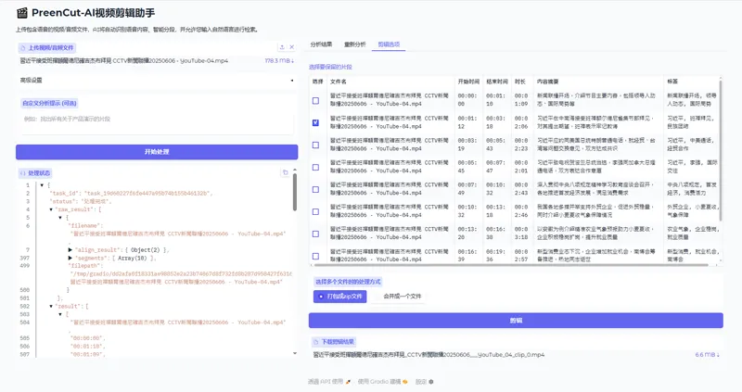Open the 重新分析 tab

coord(355,44)
